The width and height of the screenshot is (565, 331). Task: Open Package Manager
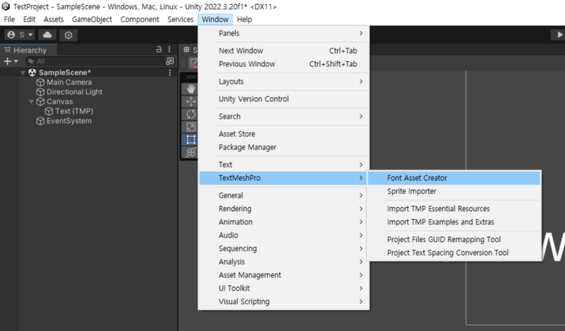click(284, 147)
